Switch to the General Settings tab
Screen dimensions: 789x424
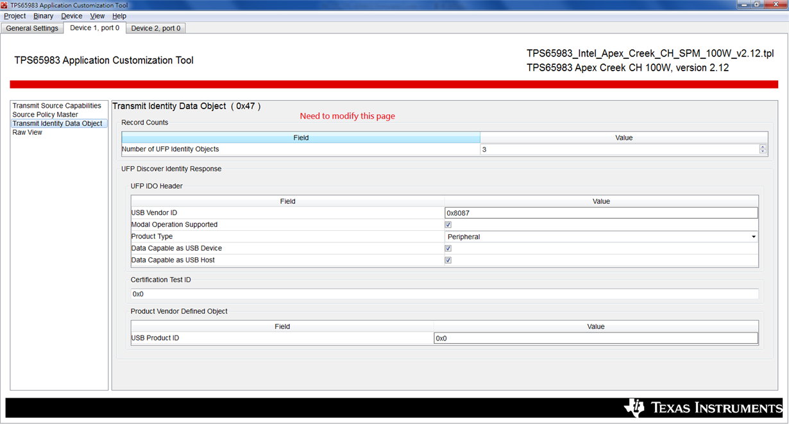[32, 28]
